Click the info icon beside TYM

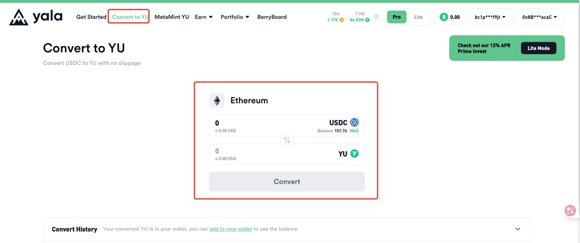coord(376,16)
